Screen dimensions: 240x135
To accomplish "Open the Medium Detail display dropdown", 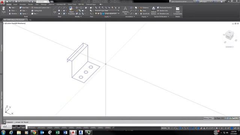I will [208, 118].
